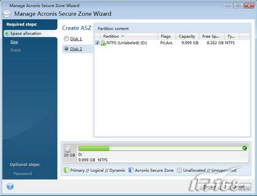Click the Cancel button
The width and height of the screenshot is (257, 196).
(238, 187)
